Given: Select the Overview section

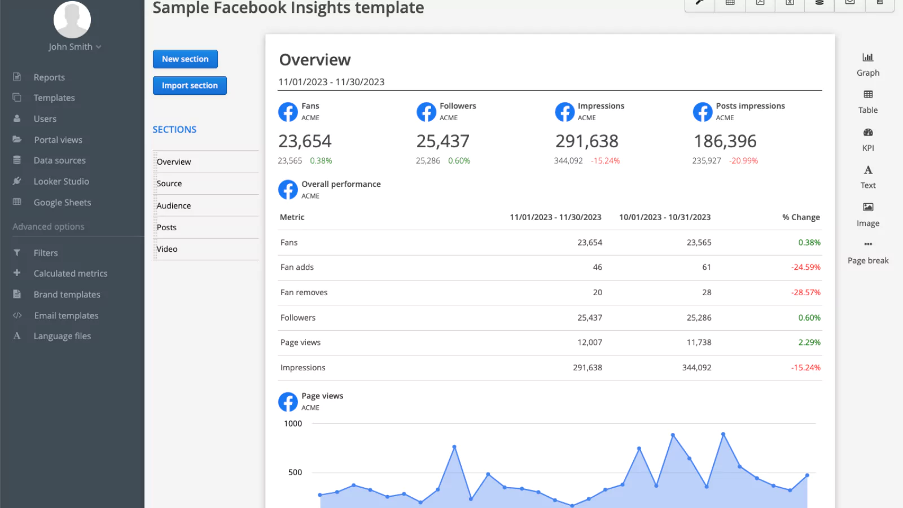Looking at the screenshot, I should [206, 161].
